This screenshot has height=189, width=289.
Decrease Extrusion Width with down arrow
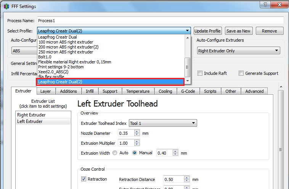click(175, 155)
